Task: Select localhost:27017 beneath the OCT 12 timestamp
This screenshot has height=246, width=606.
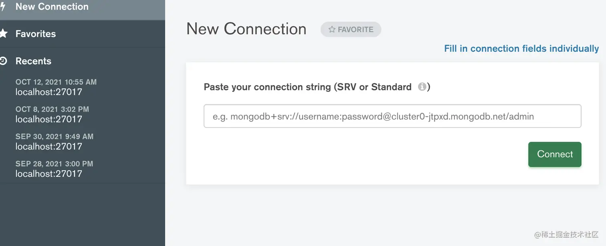Action: pos(48,92)
